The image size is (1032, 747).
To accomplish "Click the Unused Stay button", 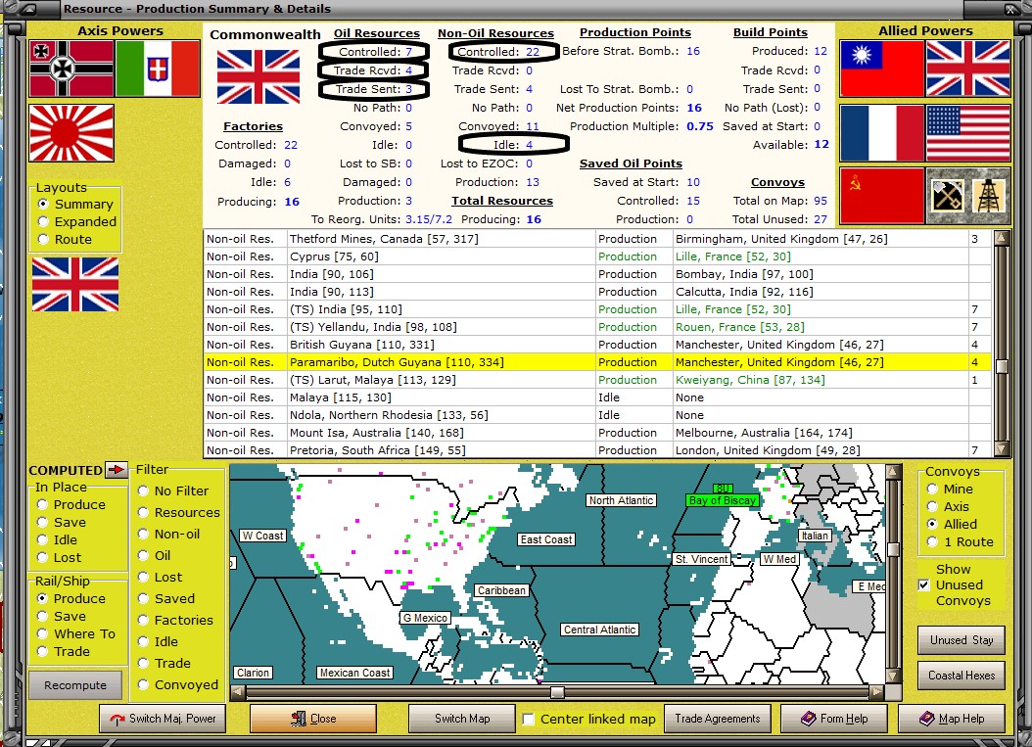I will point(962,639).
